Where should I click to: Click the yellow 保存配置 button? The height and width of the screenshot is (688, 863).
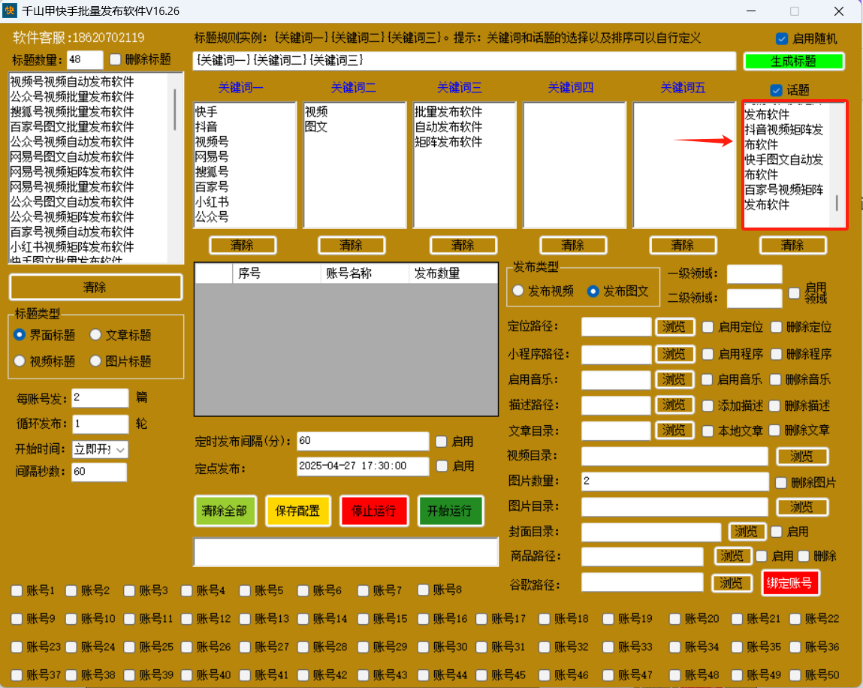click(x=297, y=511)
